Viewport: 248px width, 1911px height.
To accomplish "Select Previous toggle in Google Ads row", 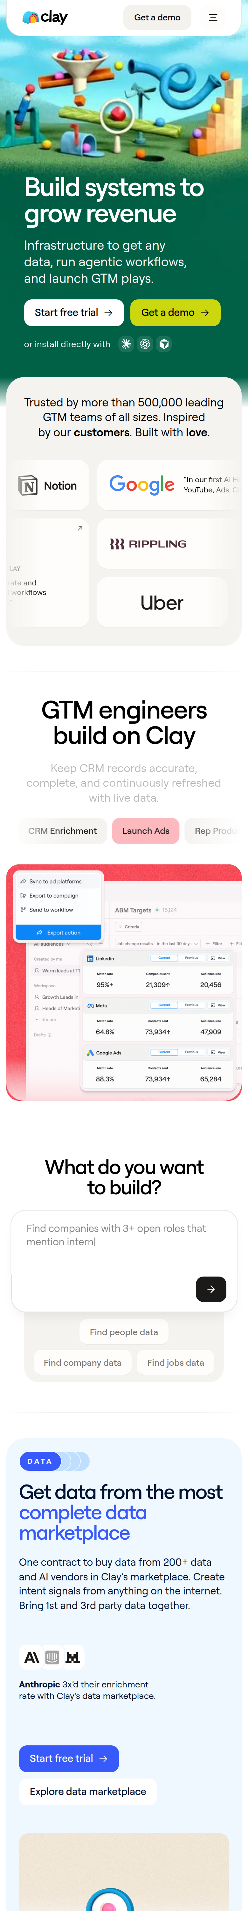I will 192,1052.
